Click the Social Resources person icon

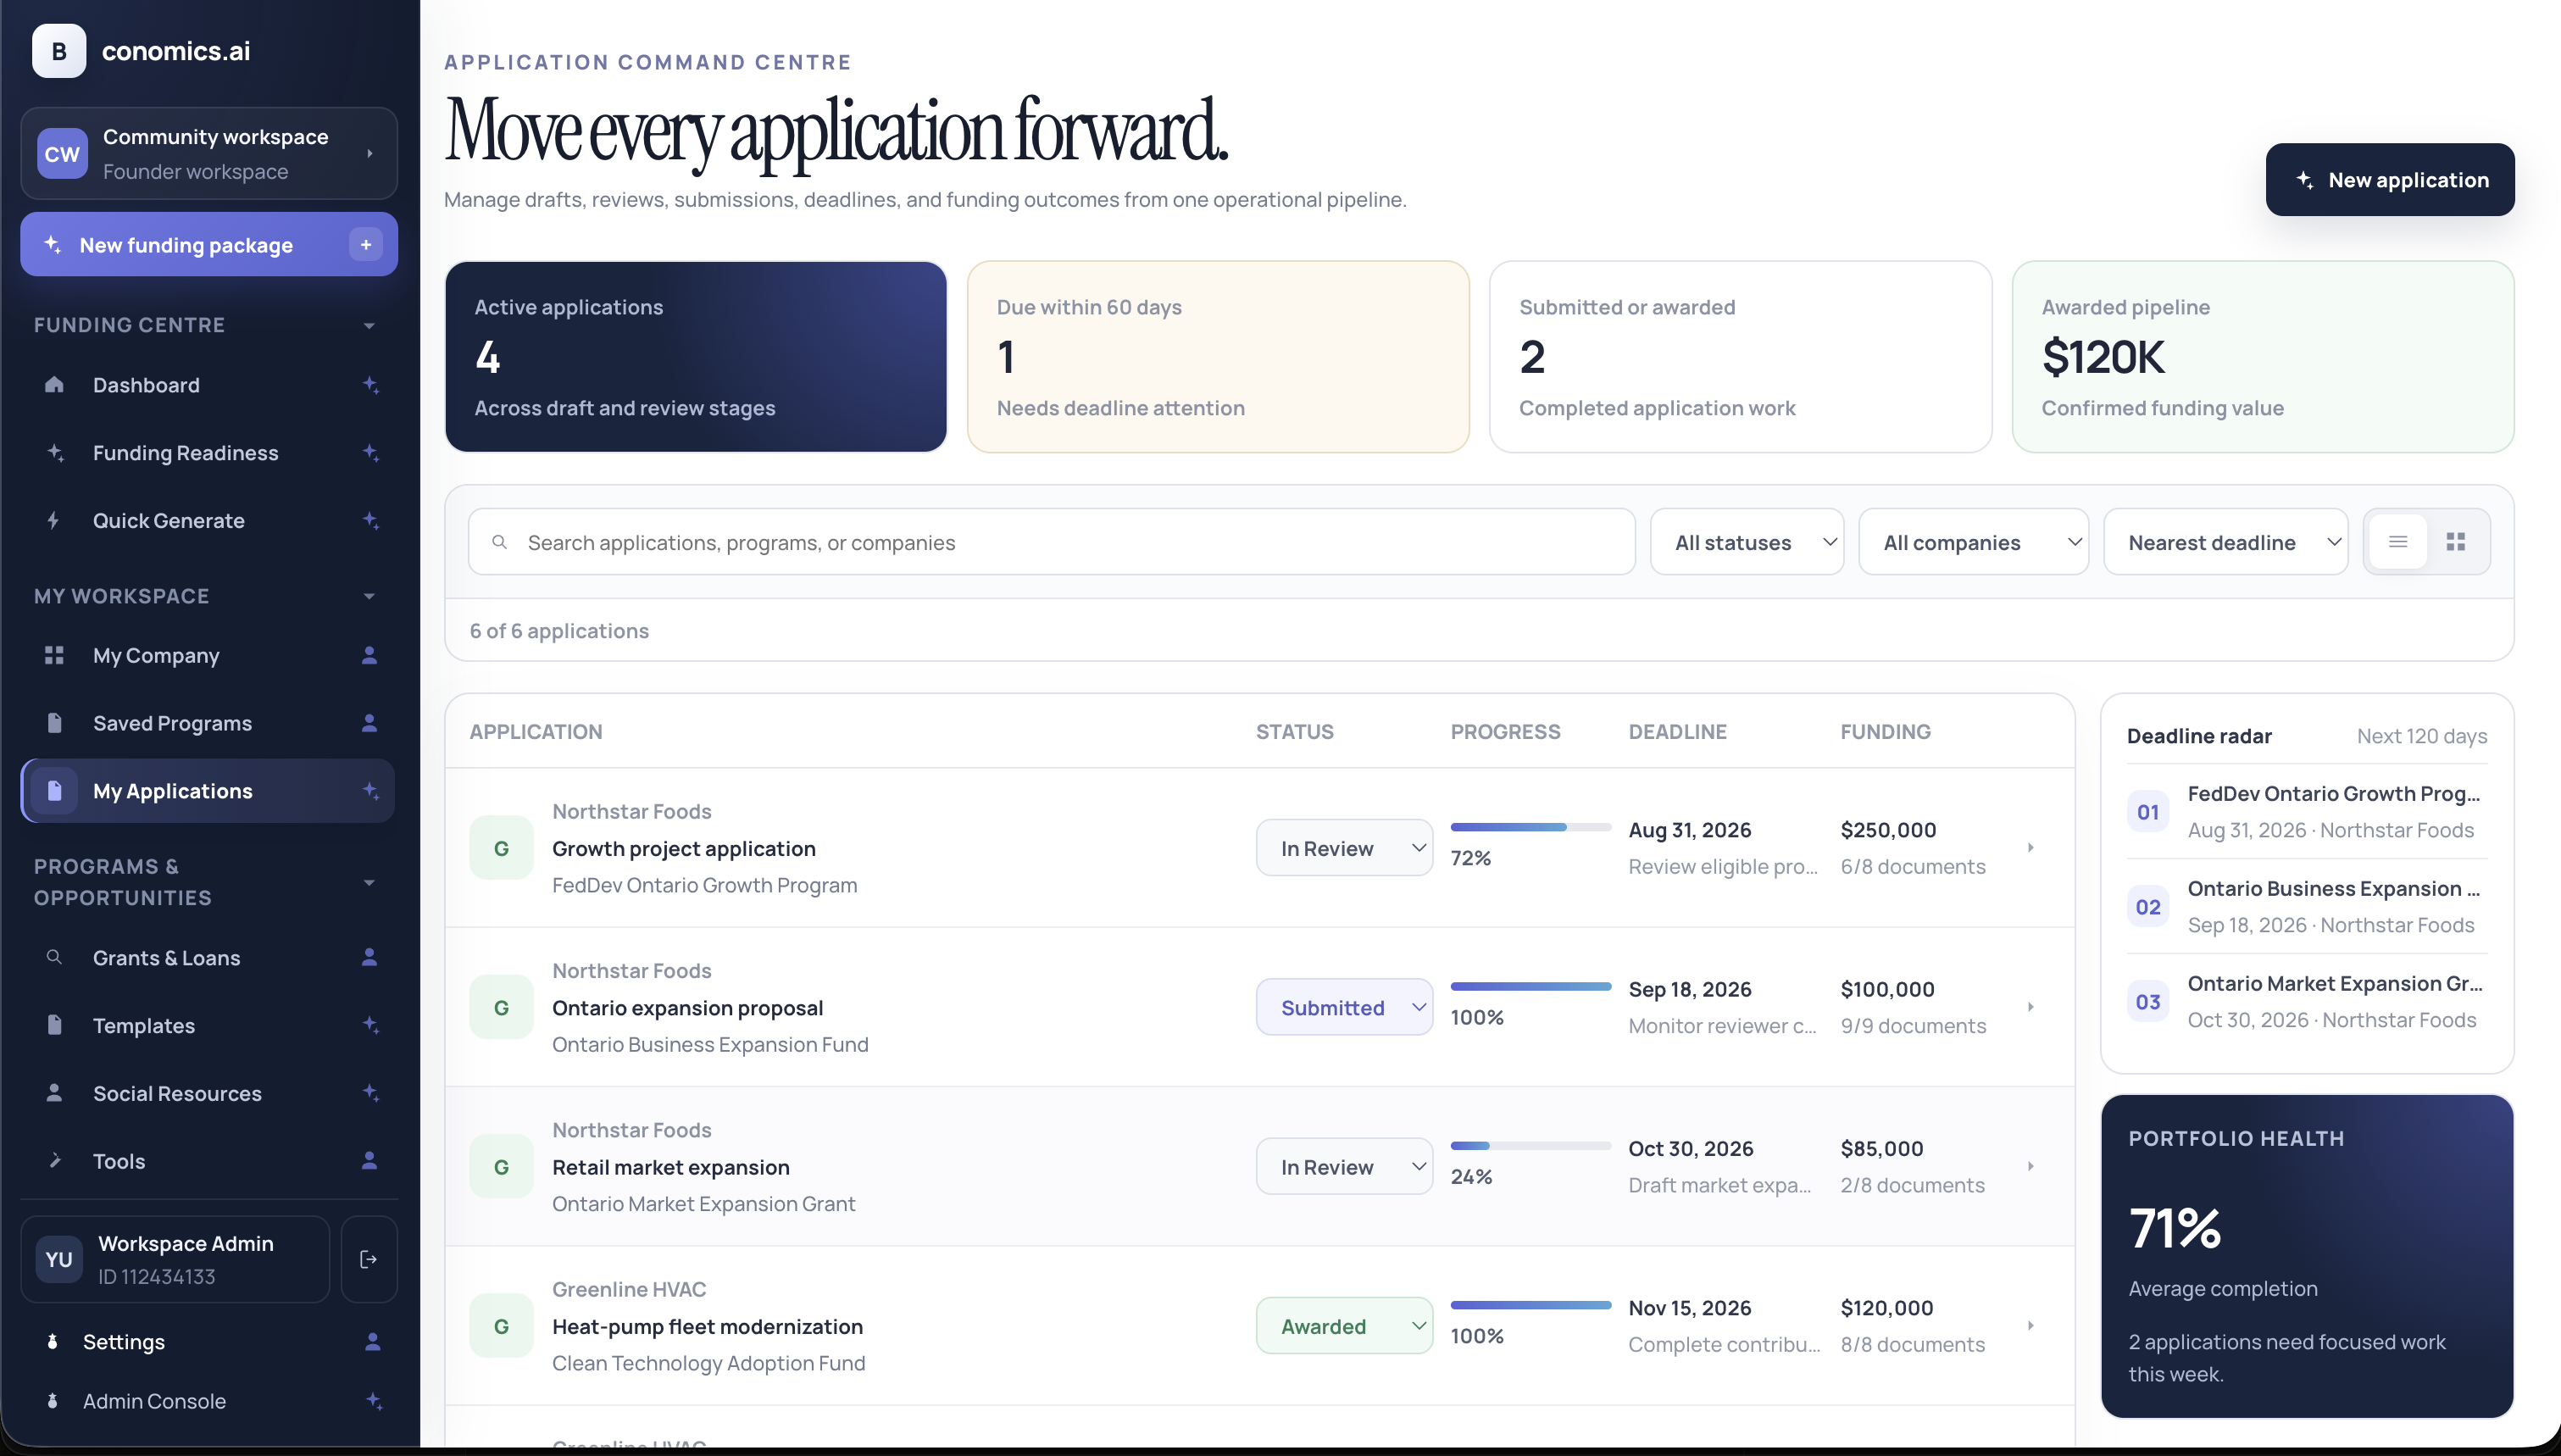54,1093
